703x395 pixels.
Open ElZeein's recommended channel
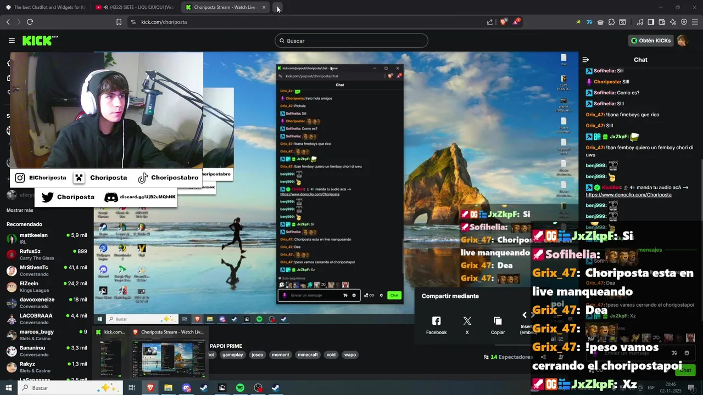[x=47, y=286]
